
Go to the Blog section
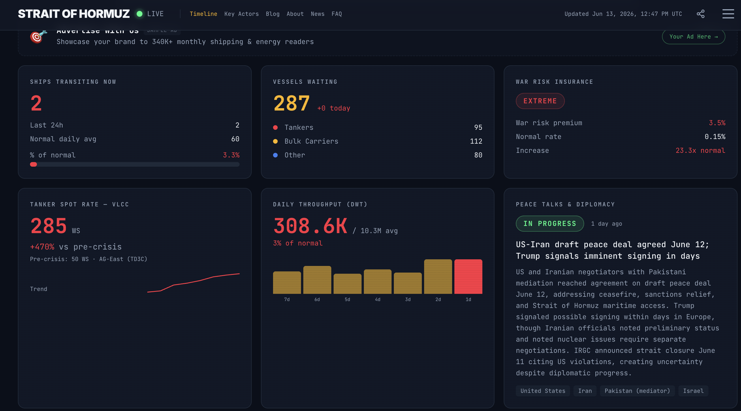click(272, 14)
